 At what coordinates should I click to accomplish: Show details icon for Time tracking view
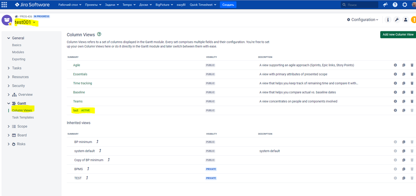[395, 83]
